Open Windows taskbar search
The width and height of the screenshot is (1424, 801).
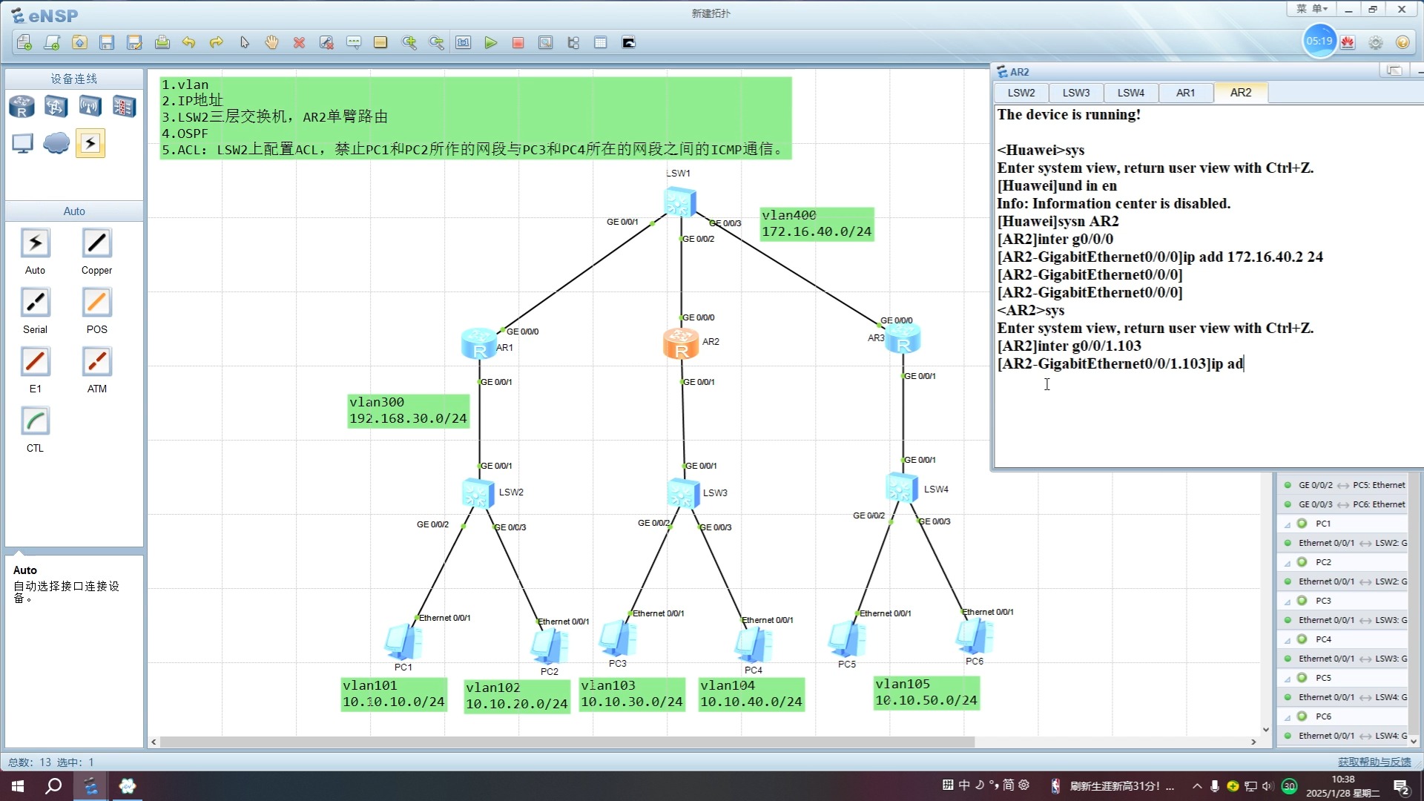53,786
